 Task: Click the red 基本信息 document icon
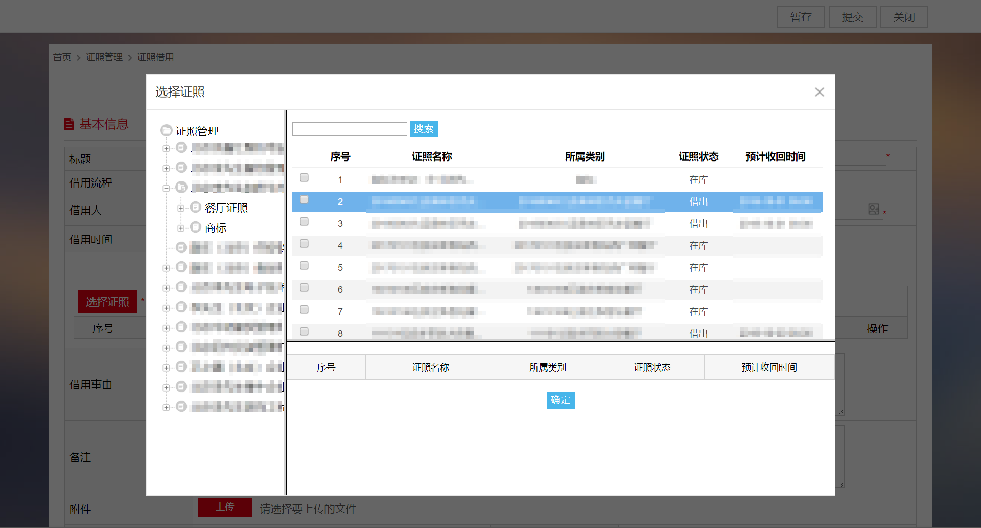pos(69,124)
